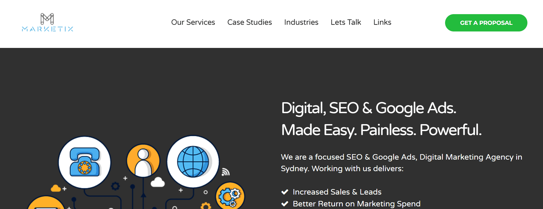This screenshot has width=543, height=209.
Task: Click the hero headline 'Digital, SEO & Google Ads.'
Action: tap(369, 108)
